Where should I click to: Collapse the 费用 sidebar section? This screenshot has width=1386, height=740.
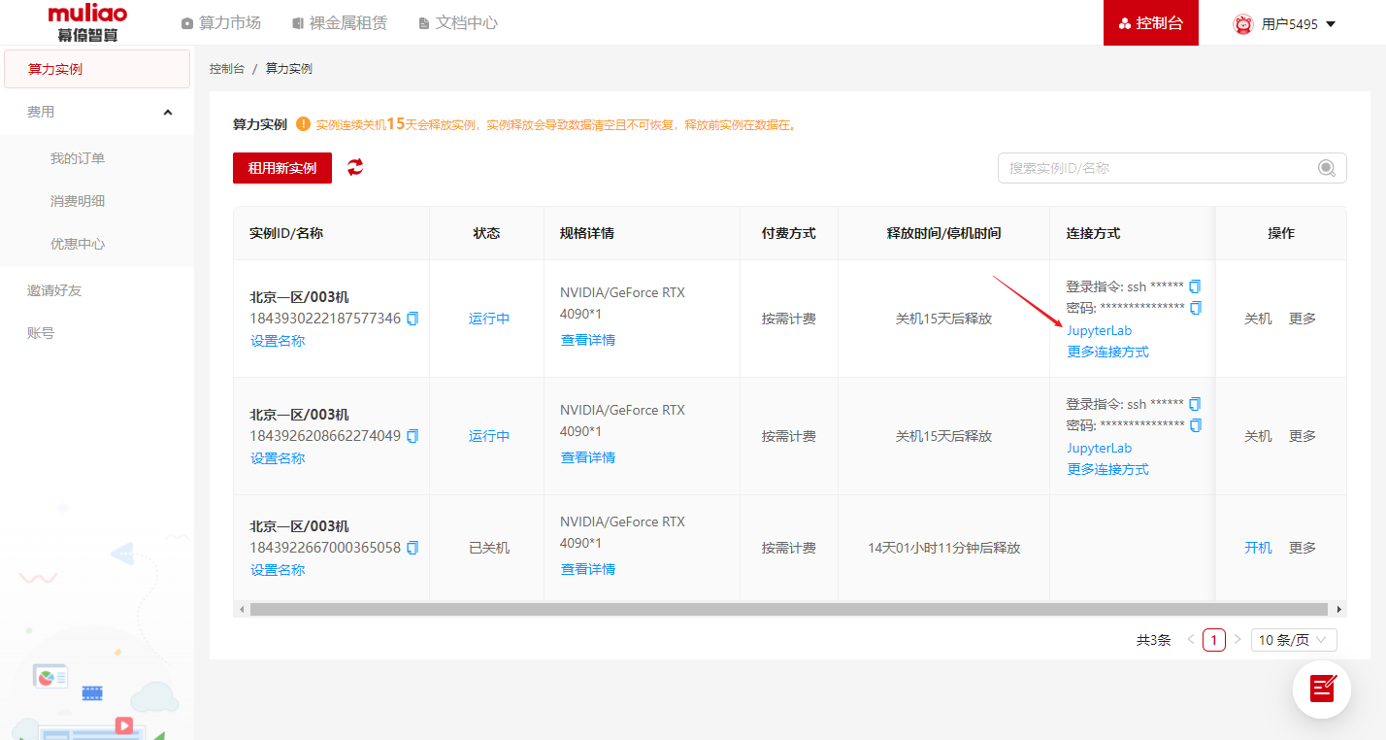167,113
